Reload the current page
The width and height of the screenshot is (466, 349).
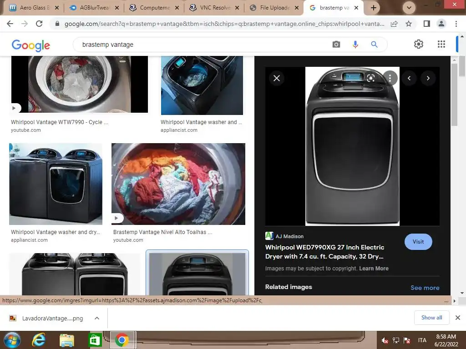[39, 24]
